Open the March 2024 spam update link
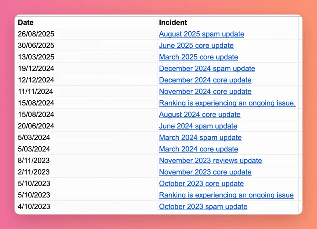Viewport: 317px width, 229px height. click(x=200, y=138)
